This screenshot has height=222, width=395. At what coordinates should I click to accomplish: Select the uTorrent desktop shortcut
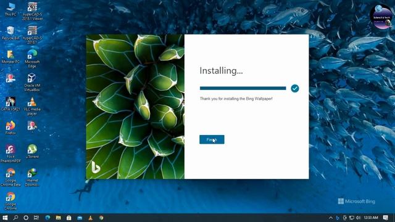tap(32, 152)
